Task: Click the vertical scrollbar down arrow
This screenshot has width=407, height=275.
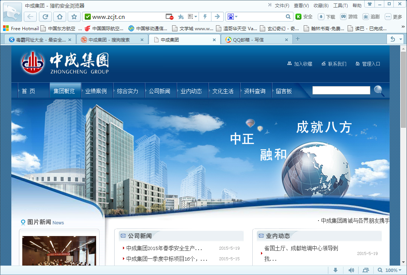Action: pyautogui.click(x=403, y=262)
